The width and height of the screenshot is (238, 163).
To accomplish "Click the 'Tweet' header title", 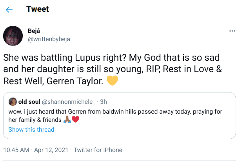I will [x=37, y=9].
